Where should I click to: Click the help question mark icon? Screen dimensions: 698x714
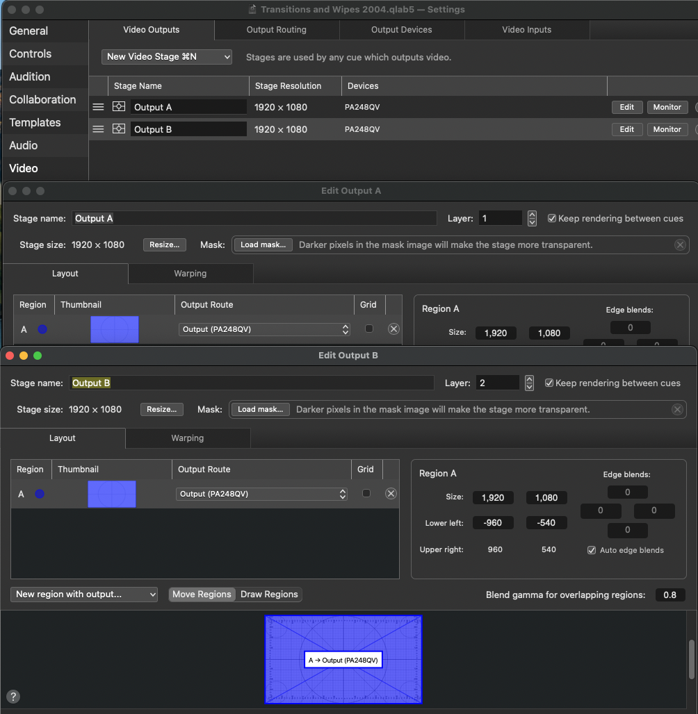click(13, 697)
